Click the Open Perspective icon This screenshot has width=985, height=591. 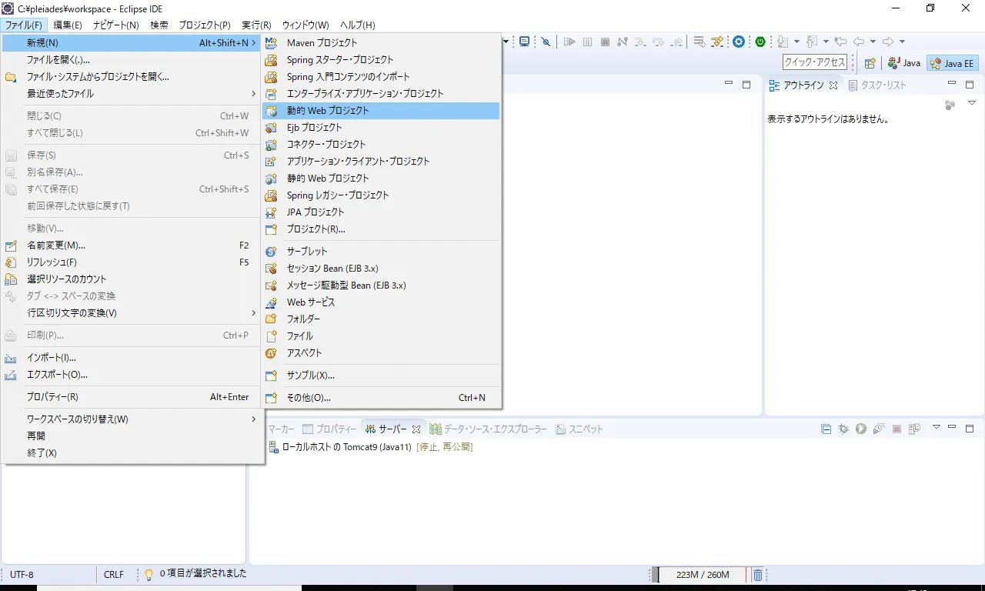(x=870, y=63)
